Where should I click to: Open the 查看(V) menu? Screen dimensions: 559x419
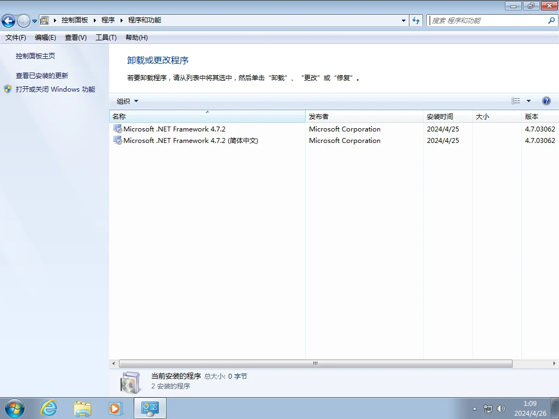tap(75, 38)
